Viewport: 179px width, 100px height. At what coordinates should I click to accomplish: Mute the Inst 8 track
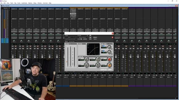tap(126, 49)
